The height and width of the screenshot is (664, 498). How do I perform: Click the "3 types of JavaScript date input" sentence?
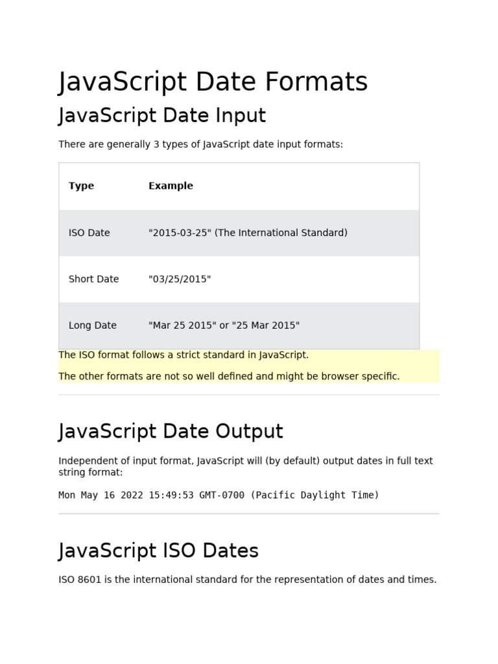point(201,145)
